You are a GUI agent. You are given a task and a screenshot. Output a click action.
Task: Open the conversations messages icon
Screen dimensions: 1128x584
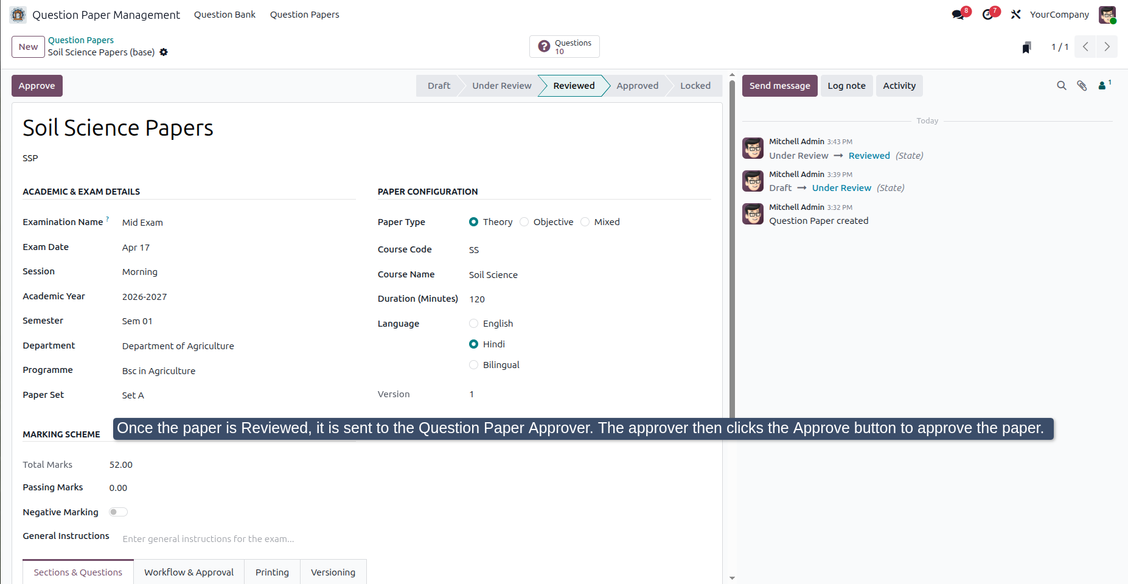958,15
